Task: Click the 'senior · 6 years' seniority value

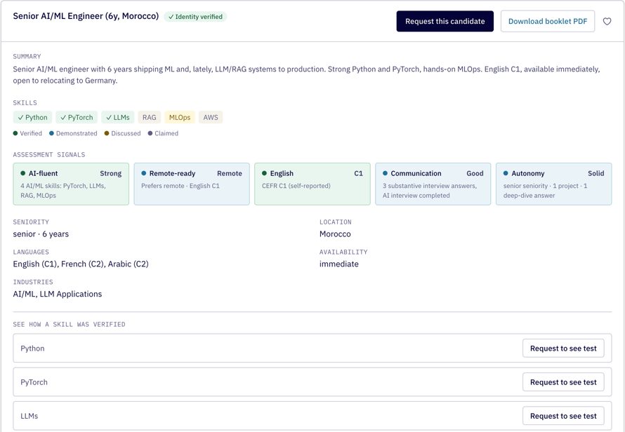Action: pos(41,234)
